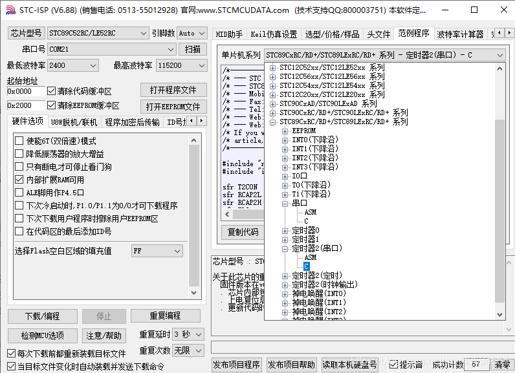Expand STC12C56xx/STC12LE56xx series node
Viewport: 515px width, 373px height.
tap(272, 77)
